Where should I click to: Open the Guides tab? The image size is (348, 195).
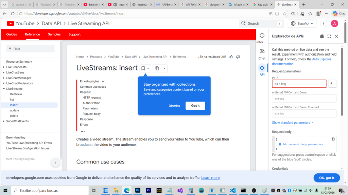pos(12,34)
